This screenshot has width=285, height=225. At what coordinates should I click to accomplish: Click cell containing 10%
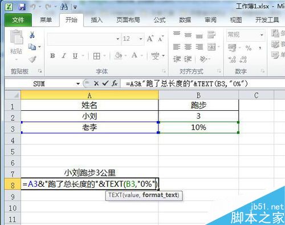pos(198,127)
